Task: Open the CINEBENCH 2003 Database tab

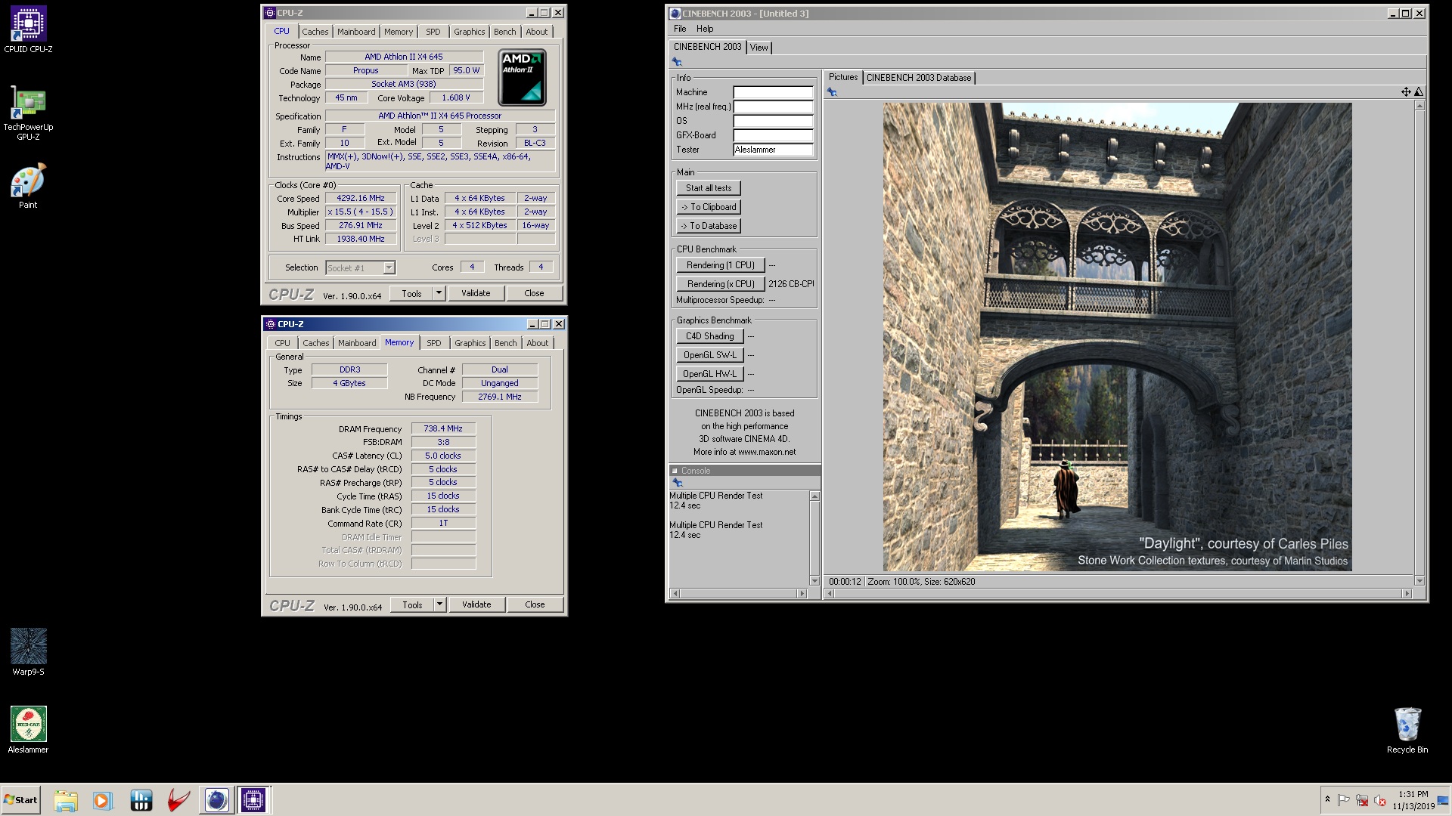Action: click(x=918, y=78)
